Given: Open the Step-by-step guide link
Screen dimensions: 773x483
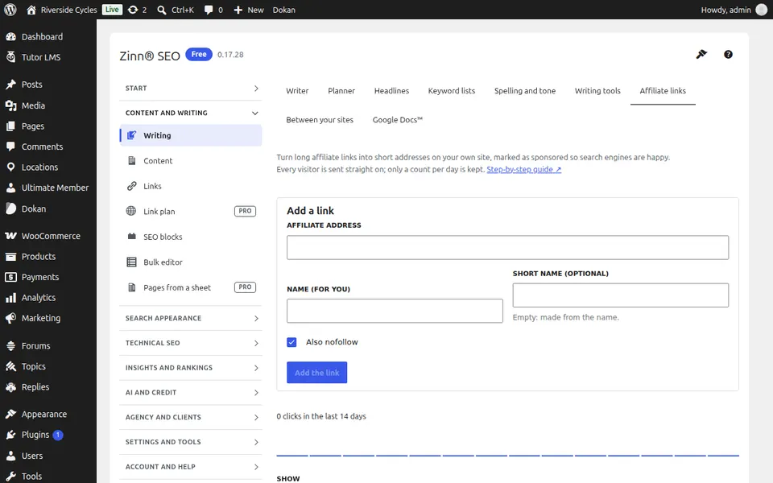Looking at the screenshot, I should (x=523, y=170).
